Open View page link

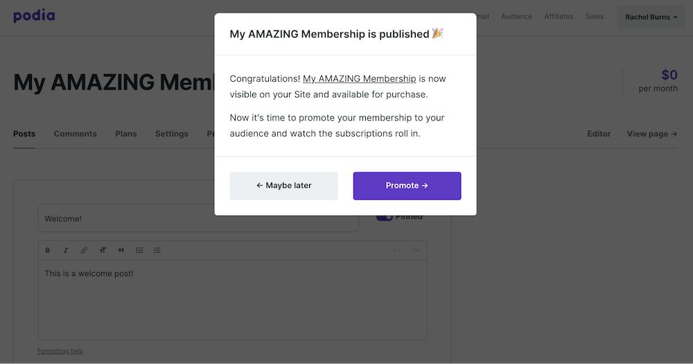click(x=652, y=134)
